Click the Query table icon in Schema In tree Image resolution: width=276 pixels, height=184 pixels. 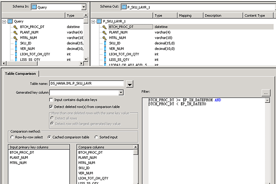[10, 21]
